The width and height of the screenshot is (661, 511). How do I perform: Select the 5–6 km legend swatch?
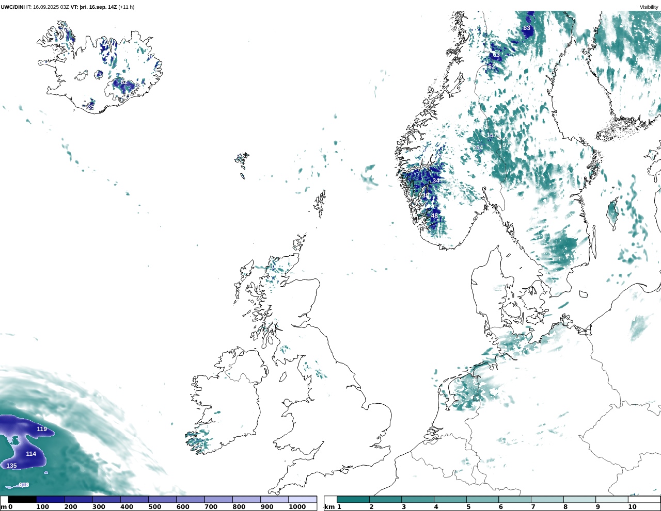[482, 499]
